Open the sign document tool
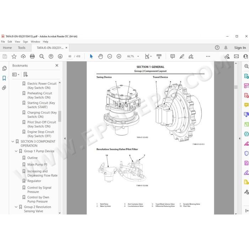249x249 pixels. click(x=191, y=56)
